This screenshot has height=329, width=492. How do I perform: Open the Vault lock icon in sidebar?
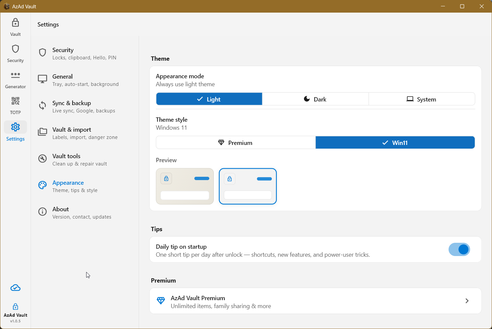(15, 23)
